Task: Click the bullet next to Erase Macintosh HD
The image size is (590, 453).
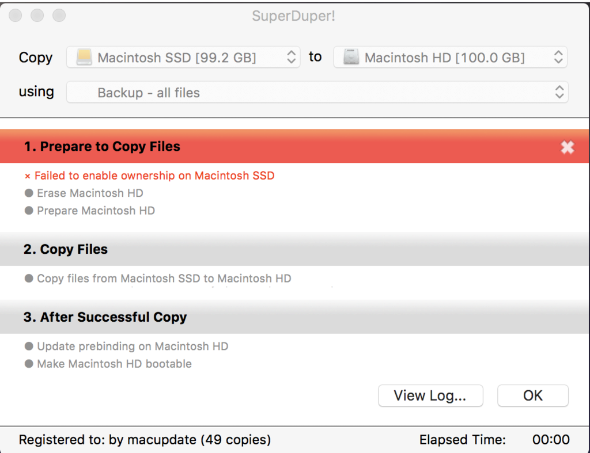Action: tap(29, 193)
